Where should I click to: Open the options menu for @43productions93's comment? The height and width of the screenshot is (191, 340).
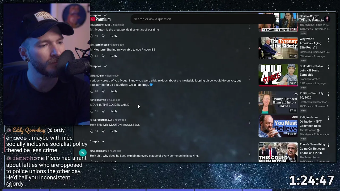[x=249, y=122]
